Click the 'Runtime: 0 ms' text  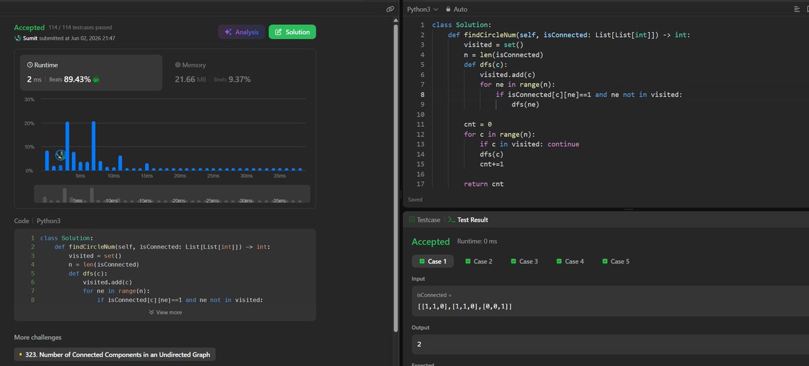click(x=476, y=241)
